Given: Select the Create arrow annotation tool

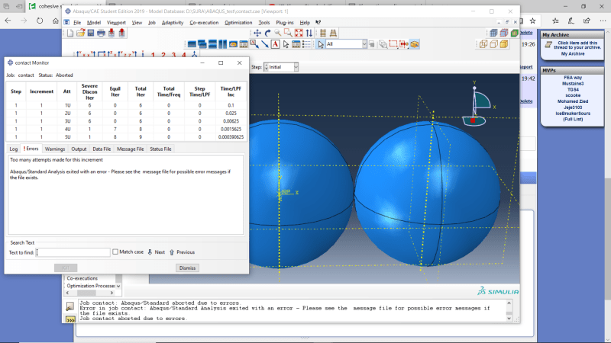Looking at the screenshot, I should click(x=264, y=44).
